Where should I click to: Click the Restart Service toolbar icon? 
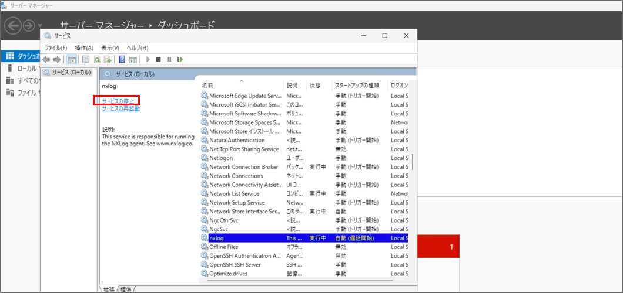(180, 59)
